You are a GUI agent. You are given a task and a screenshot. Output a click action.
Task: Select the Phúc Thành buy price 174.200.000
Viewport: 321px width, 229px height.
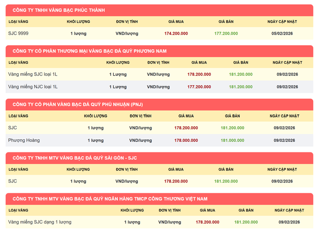[176, 33]
